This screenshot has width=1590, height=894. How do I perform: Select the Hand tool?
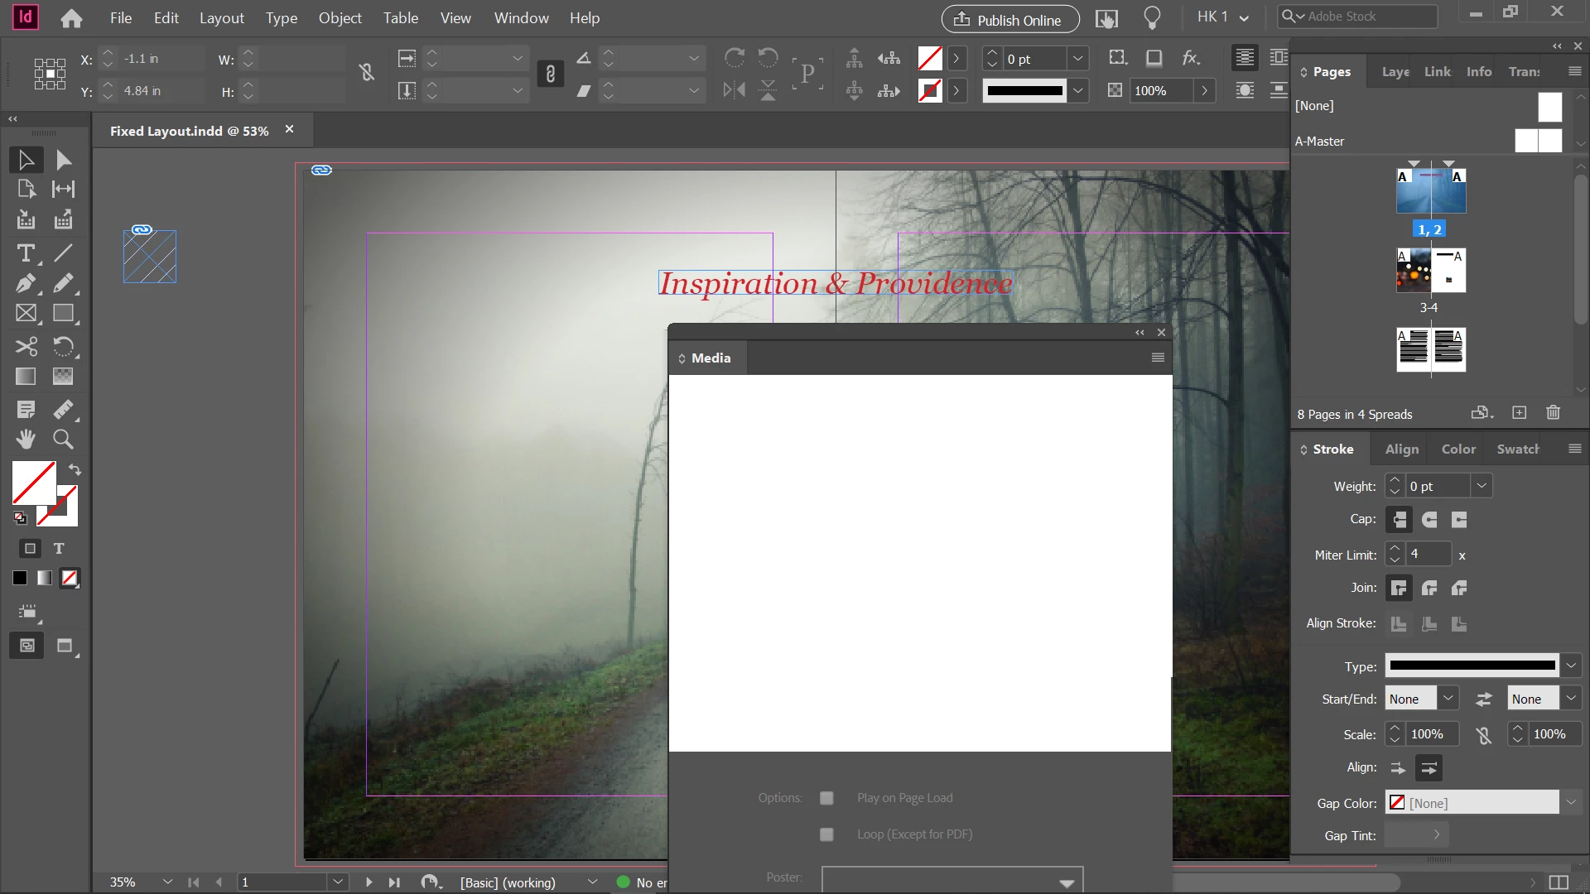pos(26,440)
